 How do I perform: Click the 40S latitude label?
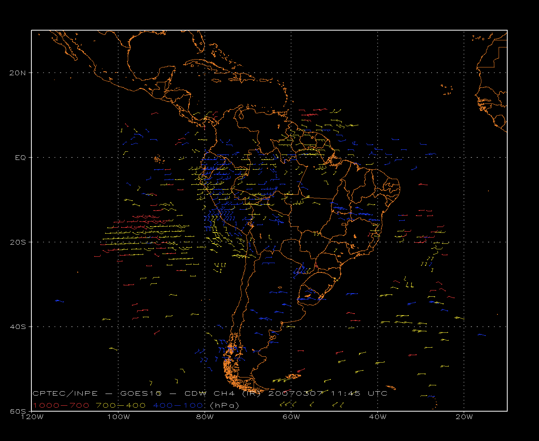click(x=18, y=327)
